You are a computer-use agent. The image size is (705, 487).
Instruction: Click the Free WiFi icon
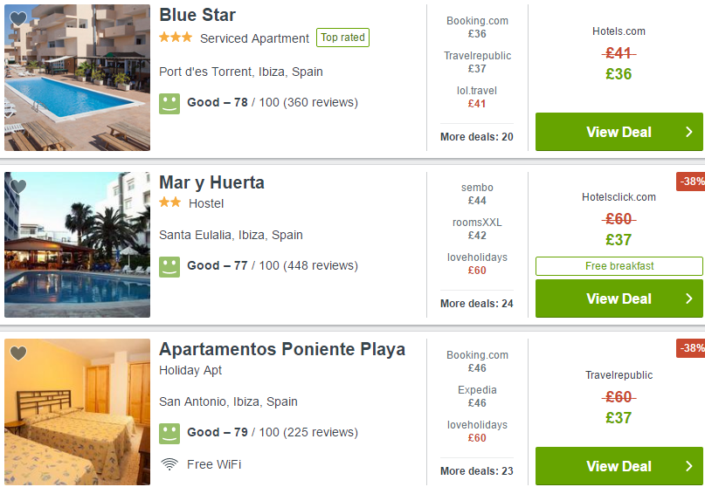[169, 464]
